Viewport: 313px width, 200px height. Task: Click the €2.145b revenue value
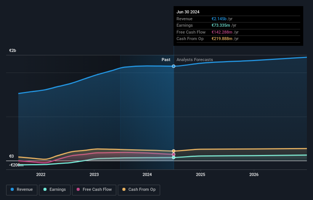point(219,19)
